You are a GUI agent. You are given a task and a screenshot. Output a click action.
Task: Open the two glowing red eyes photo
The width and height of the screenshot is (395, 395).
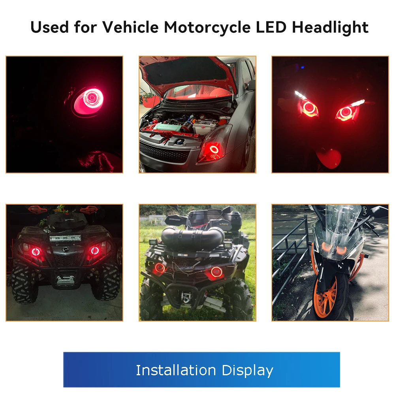point(330,115)
